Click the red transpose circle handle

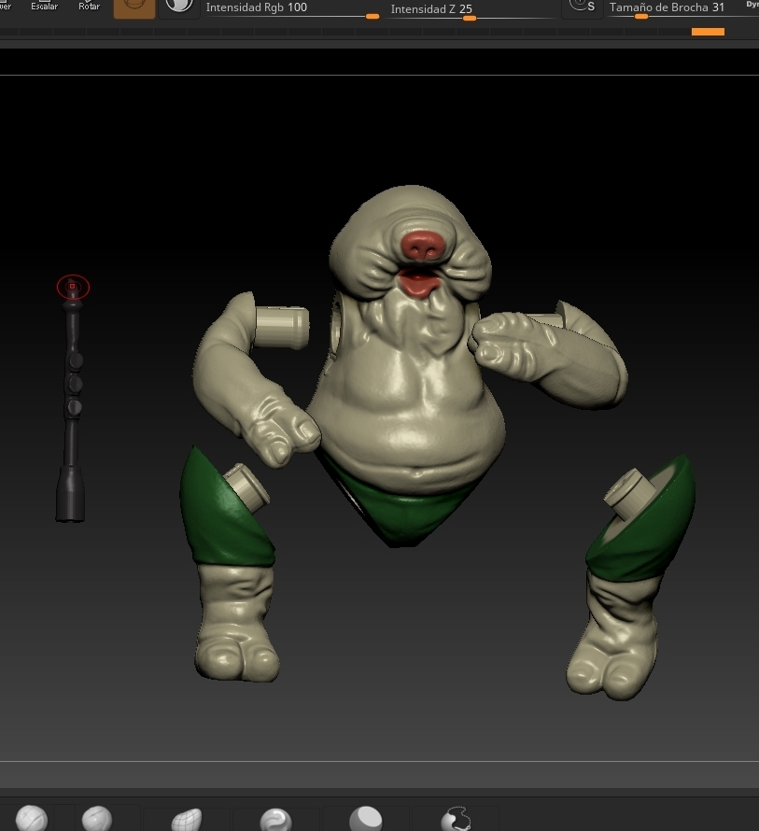click(73, 287)
